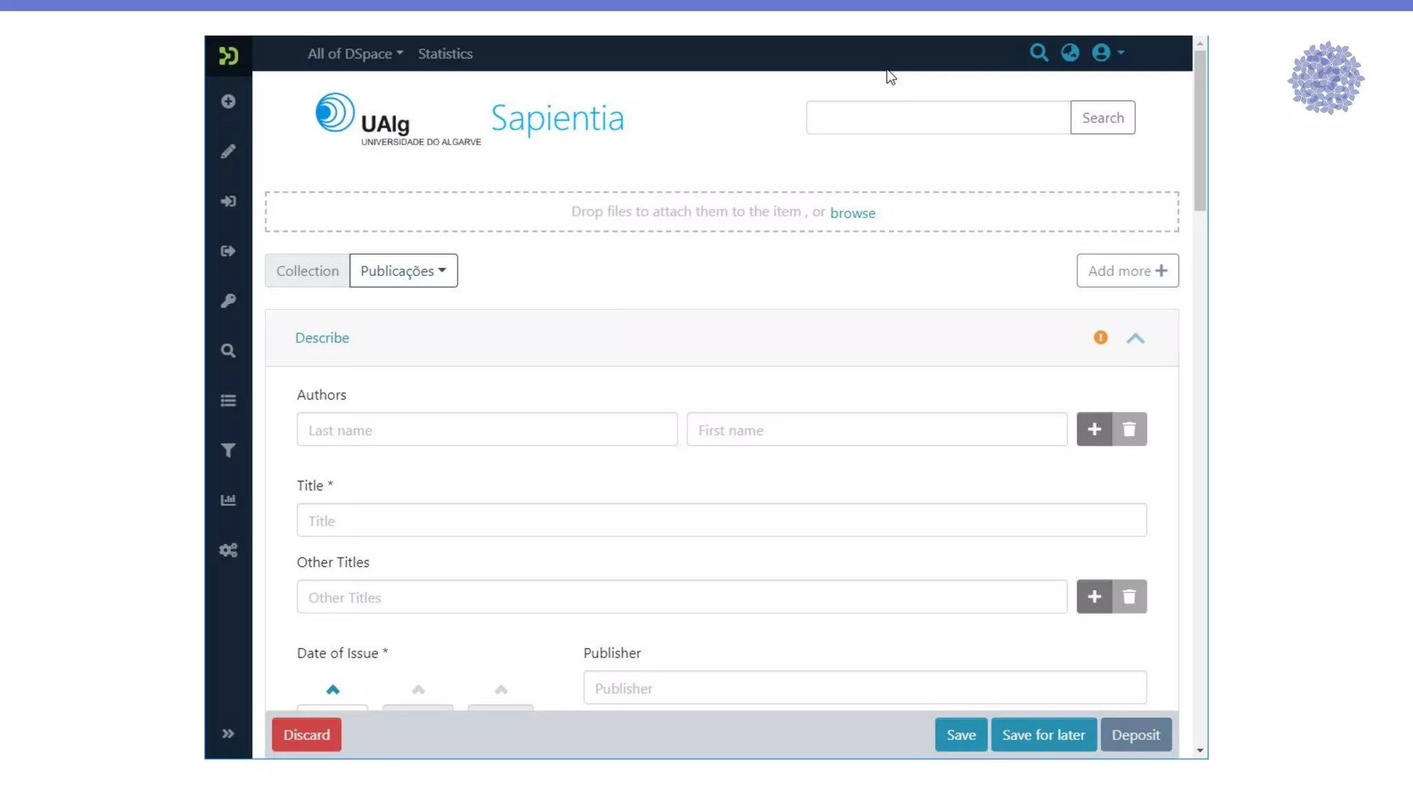Click the plus New icon in sidebar
Viewport: 1413px width, 795px height.
(x=228, y=101)
